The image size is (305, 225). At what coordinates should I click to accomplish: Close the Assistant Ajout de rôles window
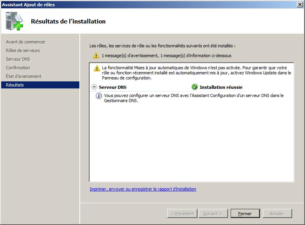[300, 4]
